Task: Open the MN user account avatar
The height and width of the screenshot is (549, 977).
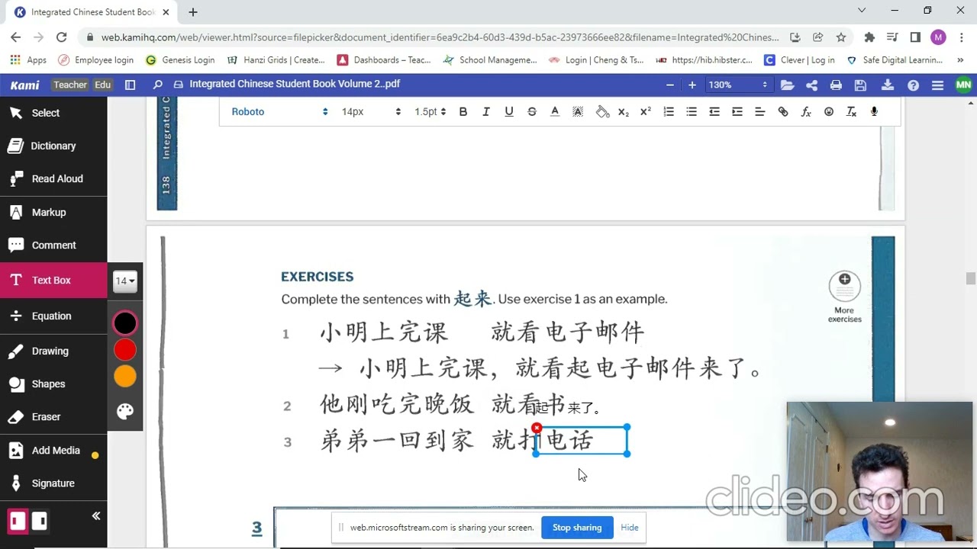Action: point(963,85)
